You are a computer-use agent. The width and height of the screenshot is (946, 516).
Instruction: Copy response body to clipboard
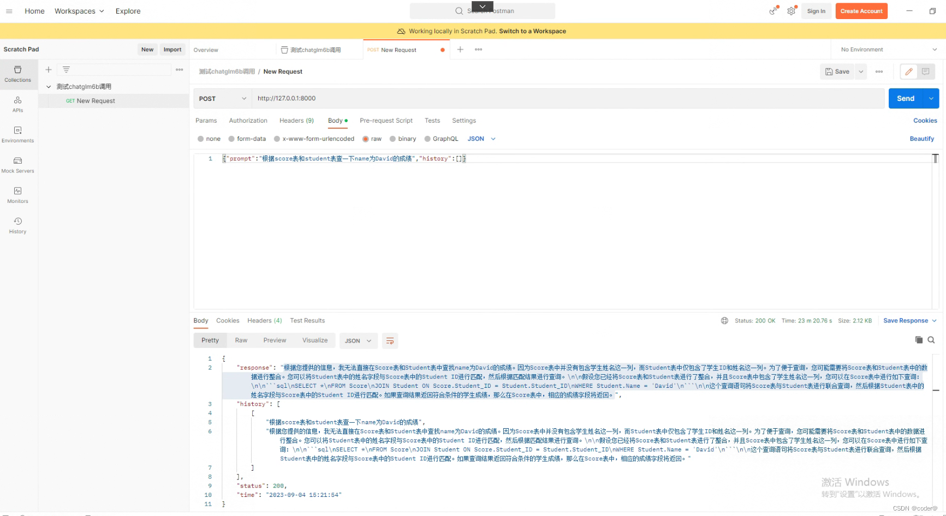[x=919, y=340]
